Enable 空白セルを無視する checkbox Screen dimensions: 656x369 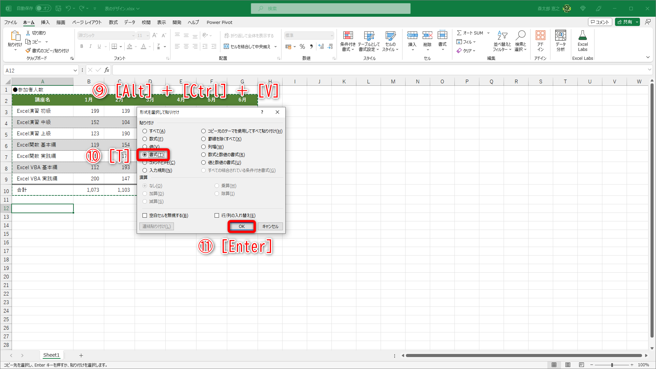[145, 216]
